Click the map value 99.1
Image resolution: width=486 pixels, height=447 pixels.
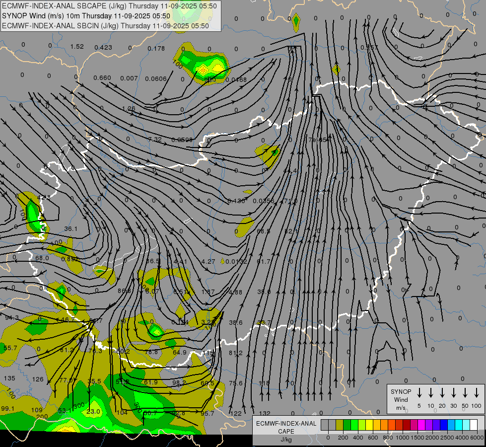tap(7, 409)
